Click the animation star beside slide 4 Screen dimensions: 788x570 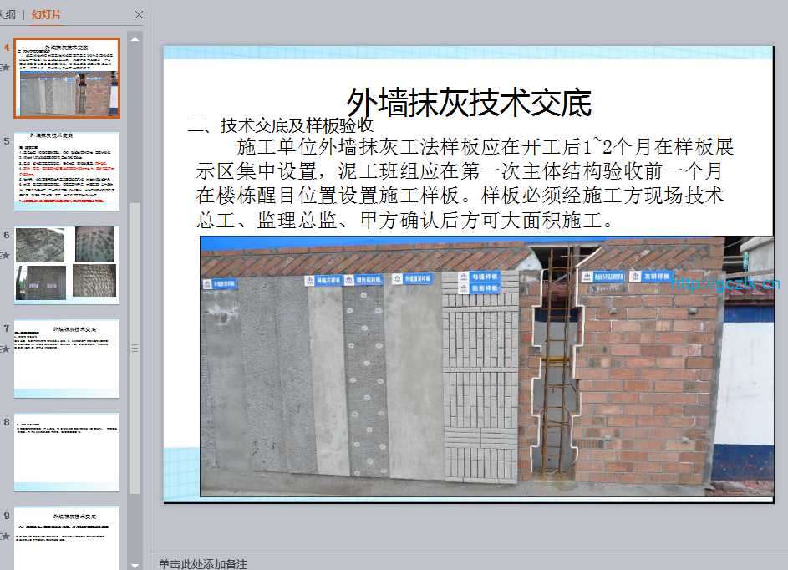point(7,66)
